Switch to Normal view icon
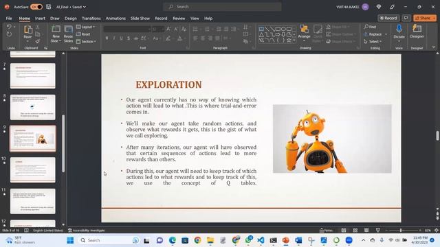 point(344,231)
